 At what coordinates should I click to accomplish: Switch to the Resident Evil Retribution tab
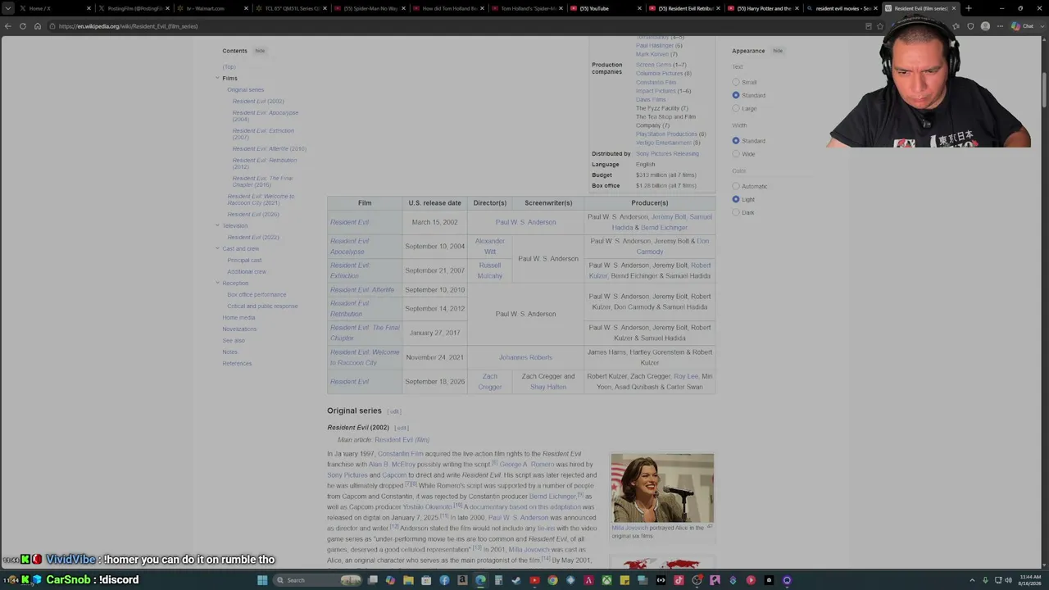pos(683,8)
